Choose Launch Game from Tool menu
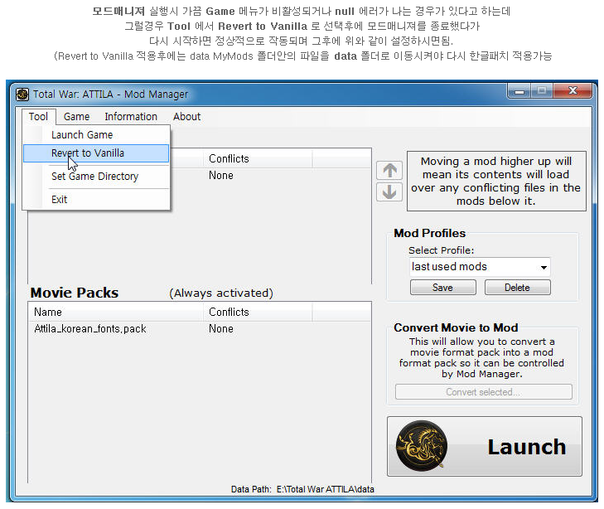Screen dimensions: 604x509 [x=96, y=135]
